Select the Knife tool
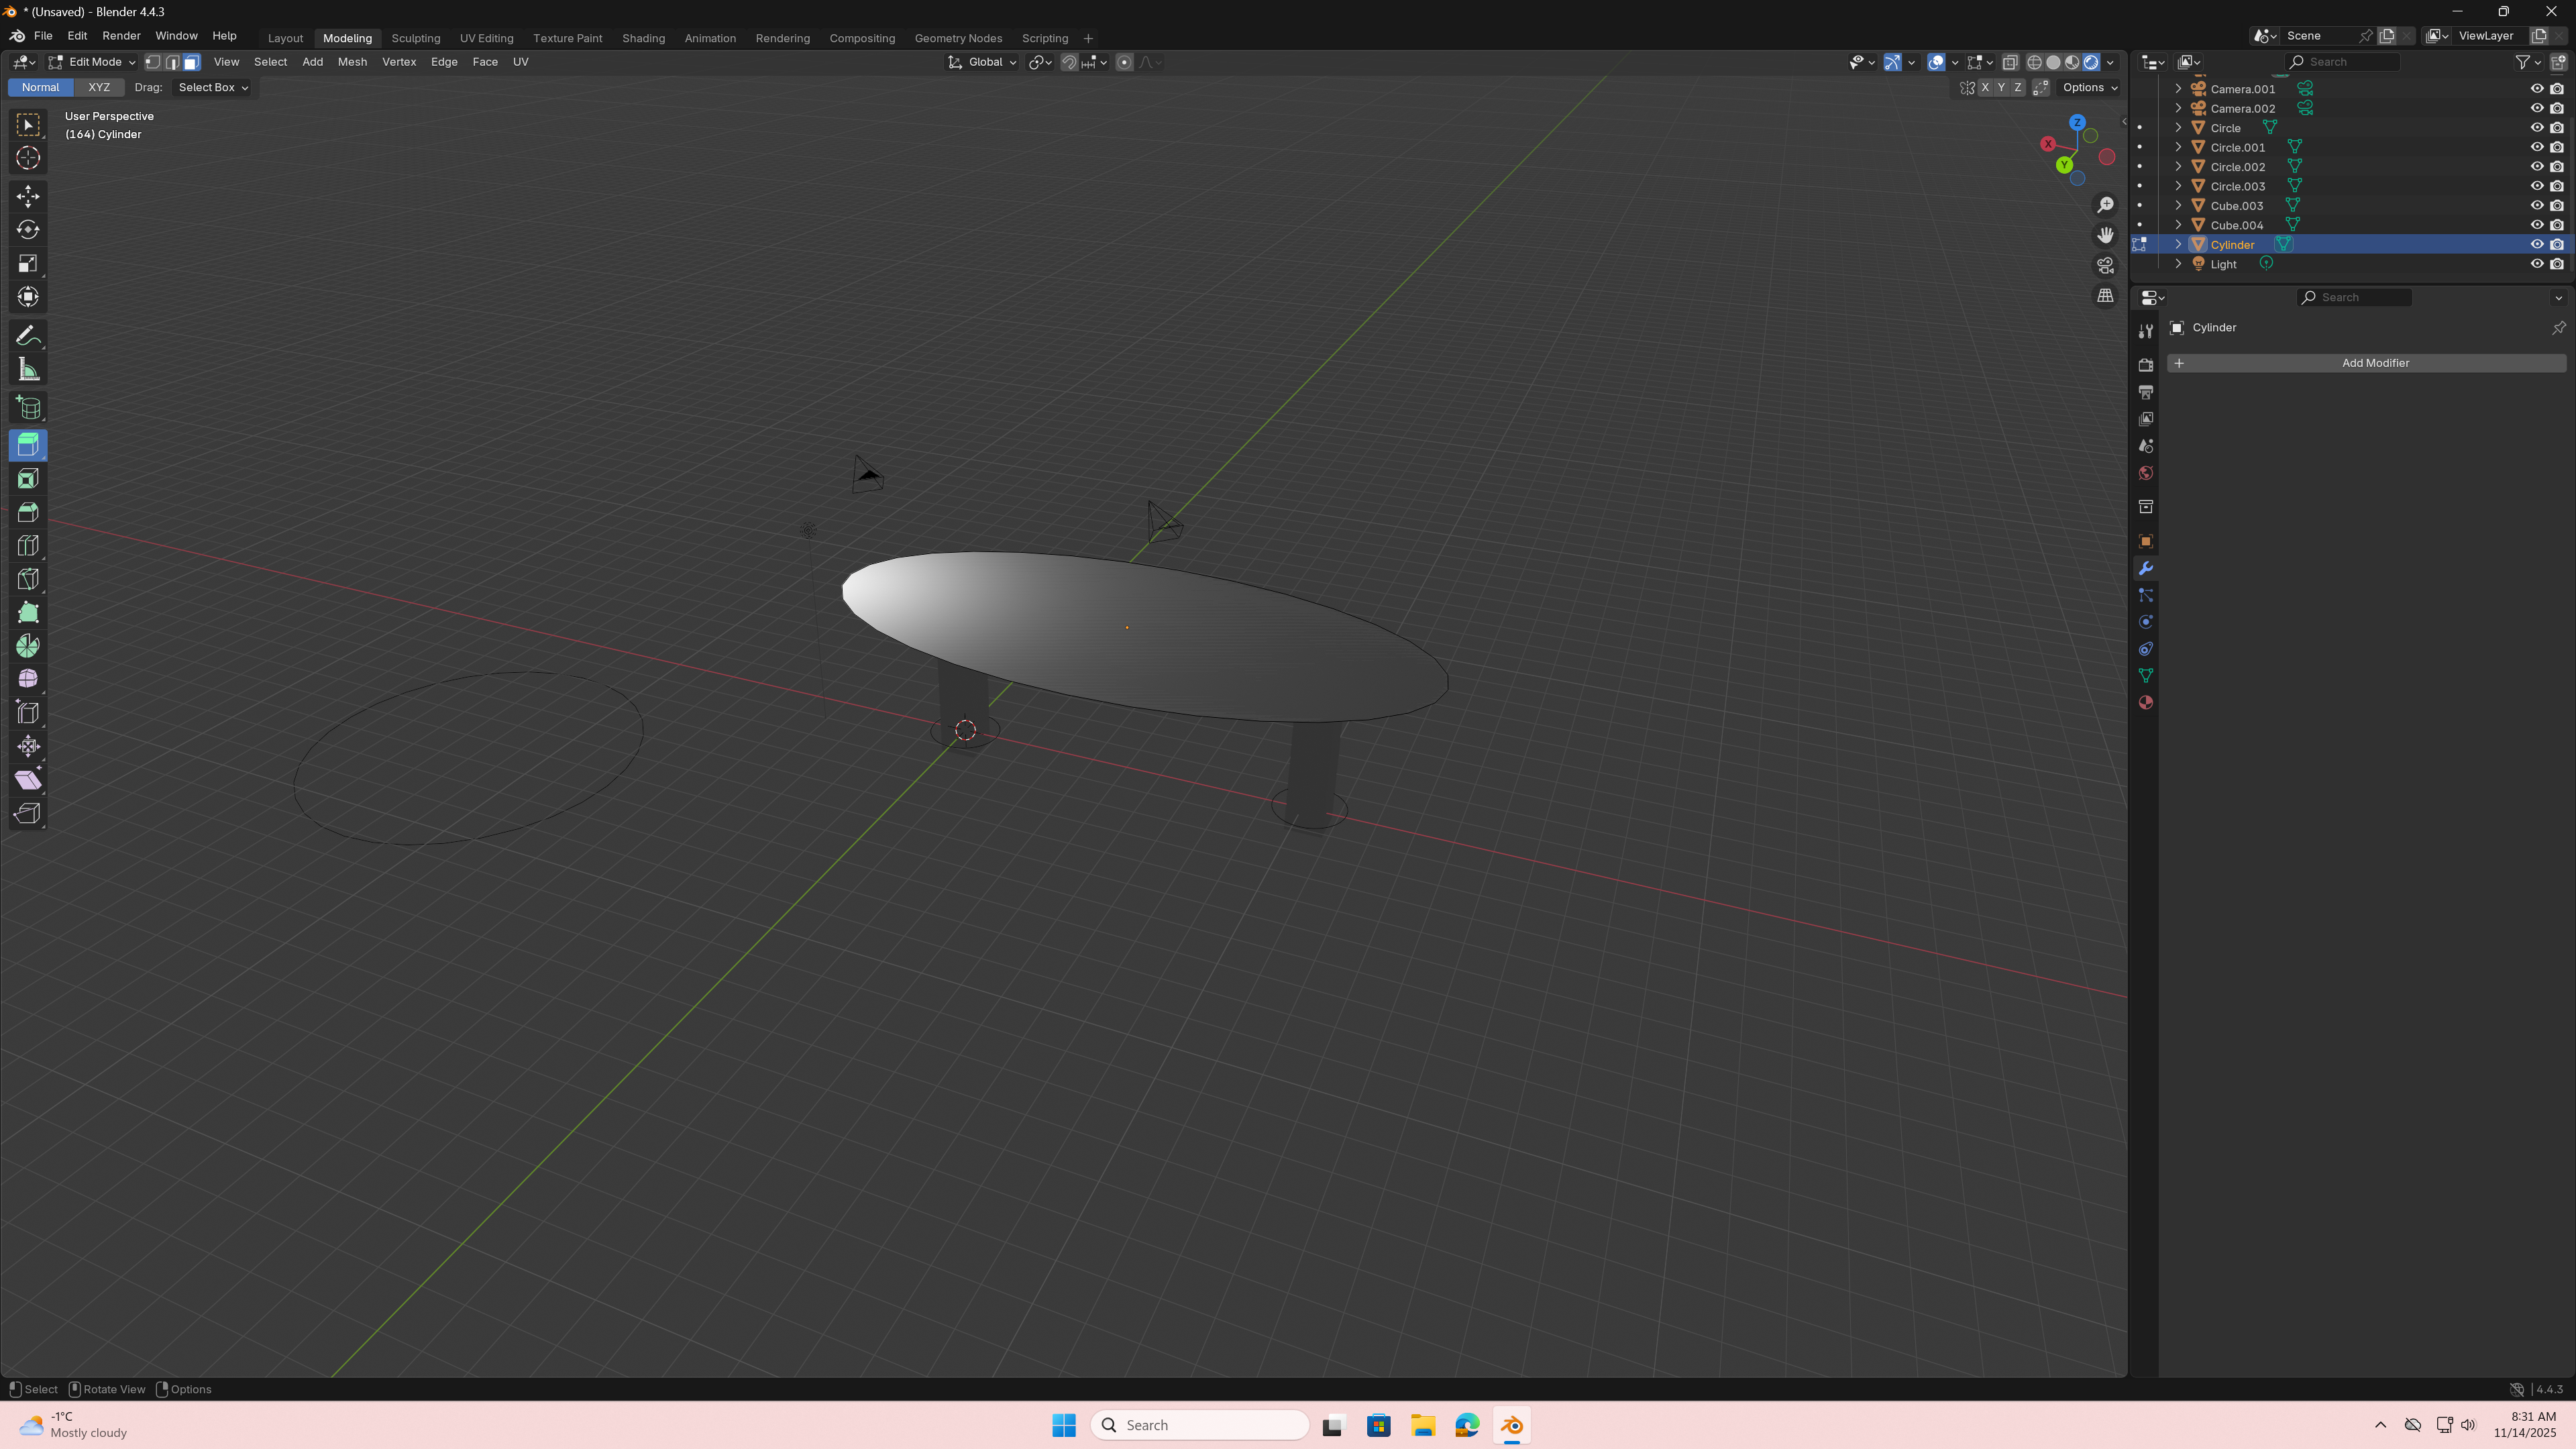Image resolution: width=2576 pixels, height=1449 pixels. [x=28, y=579]
